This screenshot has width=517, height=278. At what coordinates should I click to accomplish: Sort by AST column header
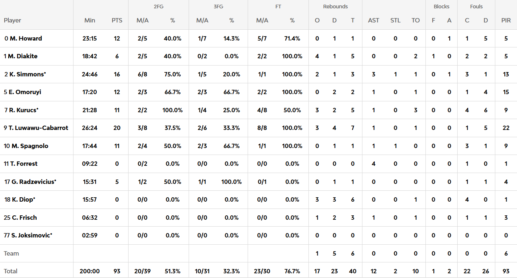pyautogui.click(x=374, y=20)
